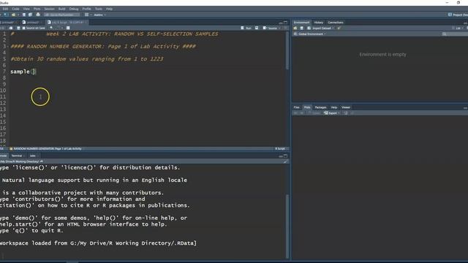Click the save workspace icon in Environment
468x263 pixels.
point(302,28)
